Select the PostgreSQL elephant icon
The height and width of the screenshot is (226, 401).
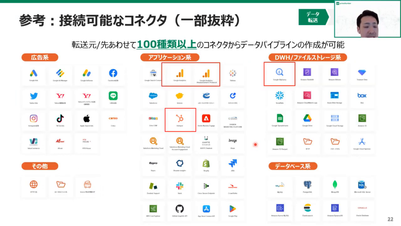(x=307, y=184)
